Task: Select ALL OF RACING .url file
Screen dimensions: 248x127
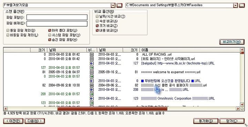Action: (157, 55)
